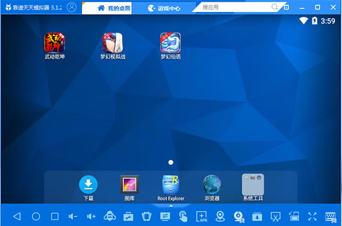342x226 pixels.
Task: Open the webcam settings icon
Action: tap(239, 217)
